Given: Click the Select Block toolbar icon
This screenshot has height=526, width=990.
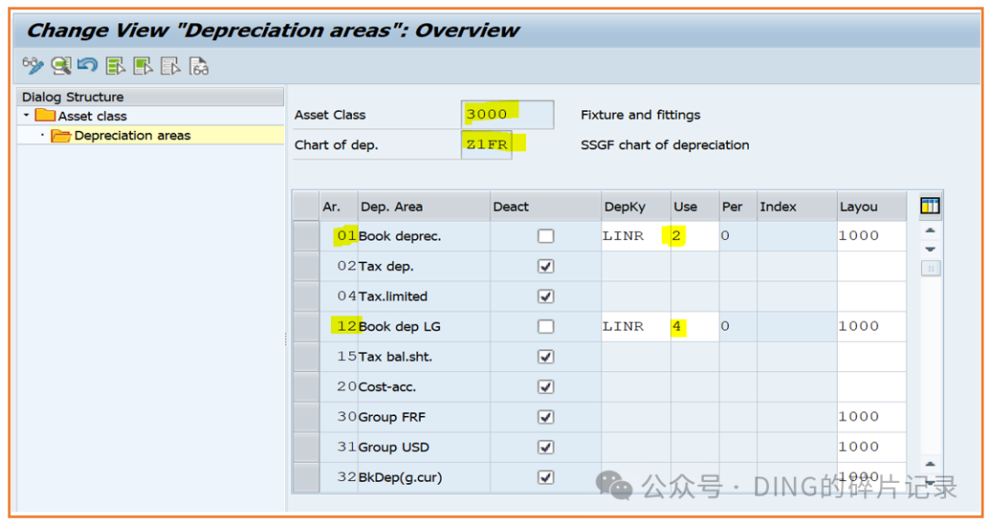Looking at the screenshot, I should pos(143,65).
